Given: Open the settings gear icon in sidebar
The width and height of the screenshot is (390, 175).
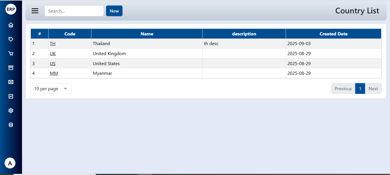Looking at the screenshot, I should [x=11, y=110].
